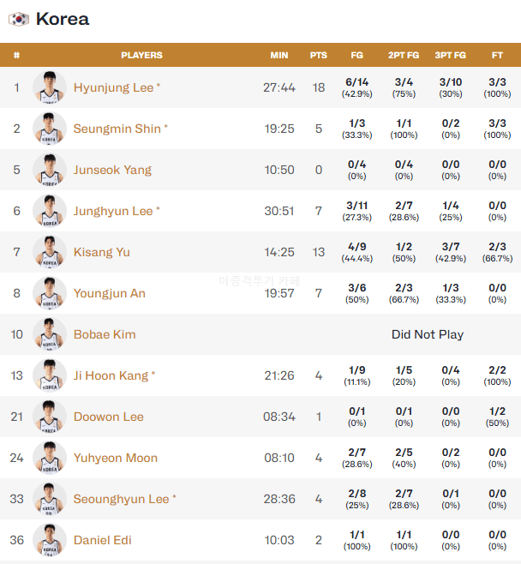
Task: Click the Korea flag icon
Action: tap(19, 19)
